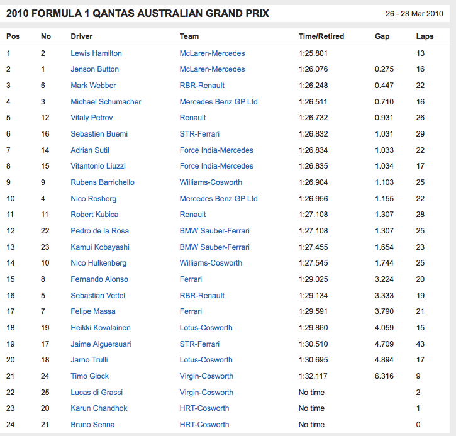Click the Bruno Senna driver link
456x436 pixels.
[x=94, y=425]
